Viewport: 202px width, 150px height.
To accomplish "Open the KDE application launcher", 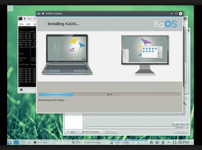I will [9, 142].
